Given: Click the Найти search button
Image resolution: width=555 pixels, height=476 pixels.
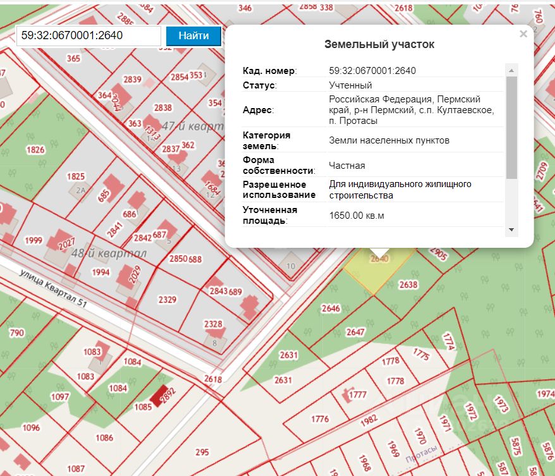Looking at the screenshot, I should click(x=193, y=36).
